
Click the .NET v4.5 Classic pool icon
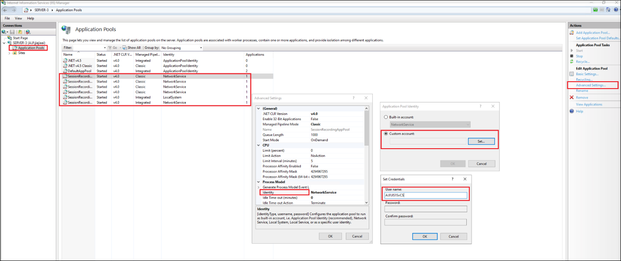[65, 66]
